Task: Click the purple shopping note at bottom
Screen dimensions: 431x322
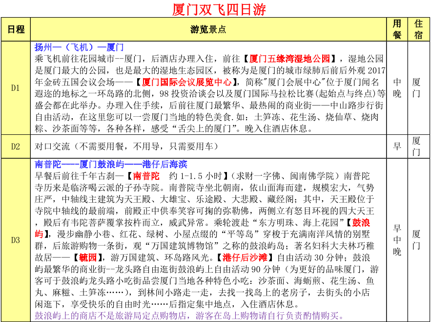Action: (189, 316)
